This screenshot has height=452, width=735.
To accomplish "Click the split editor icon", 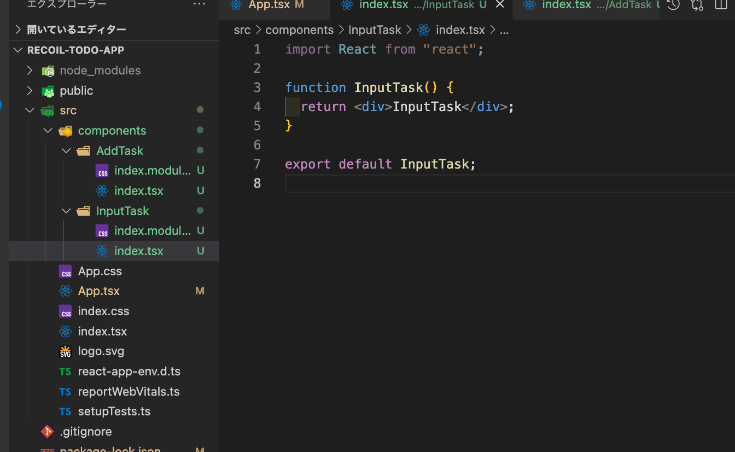I will point(721,5).
